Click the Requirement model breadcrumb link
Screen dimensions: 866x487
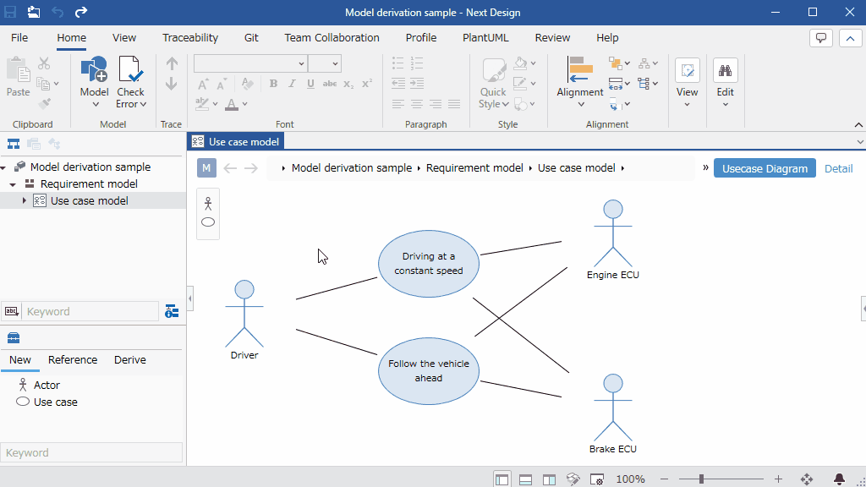coord(474,168)
